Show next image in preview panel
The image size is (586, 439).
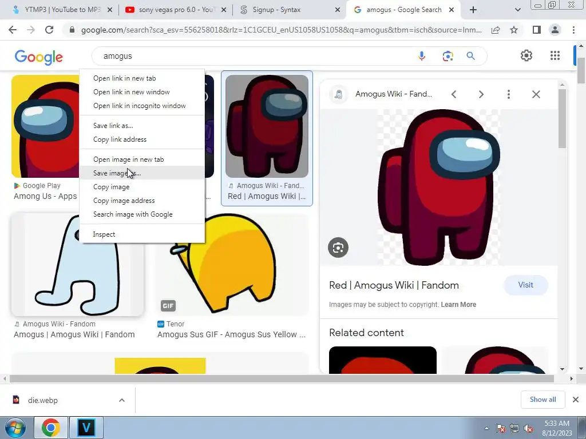tap(481, 94)
